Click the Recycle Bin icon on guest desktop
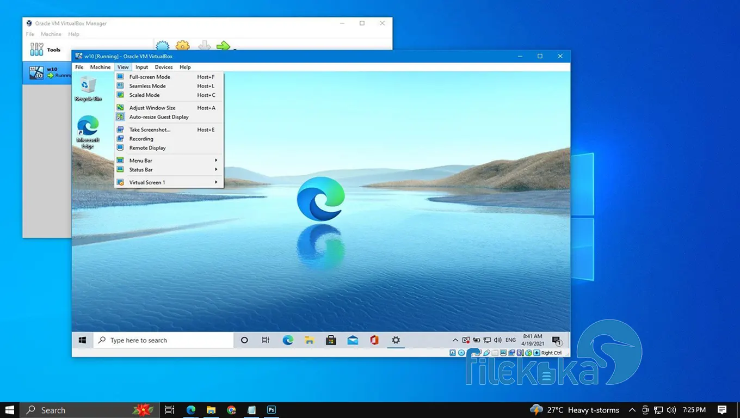Viewport: 740px width, 418px height. point(88,89)
